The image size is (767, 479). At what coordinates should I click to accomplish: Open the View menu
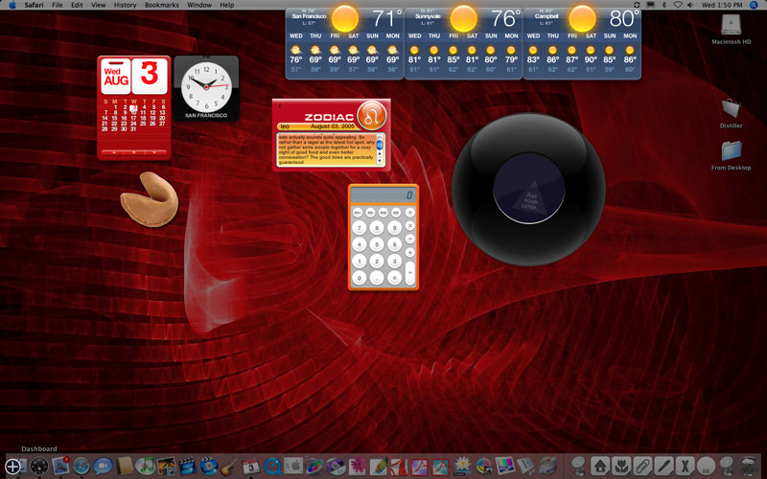[99, 5]
